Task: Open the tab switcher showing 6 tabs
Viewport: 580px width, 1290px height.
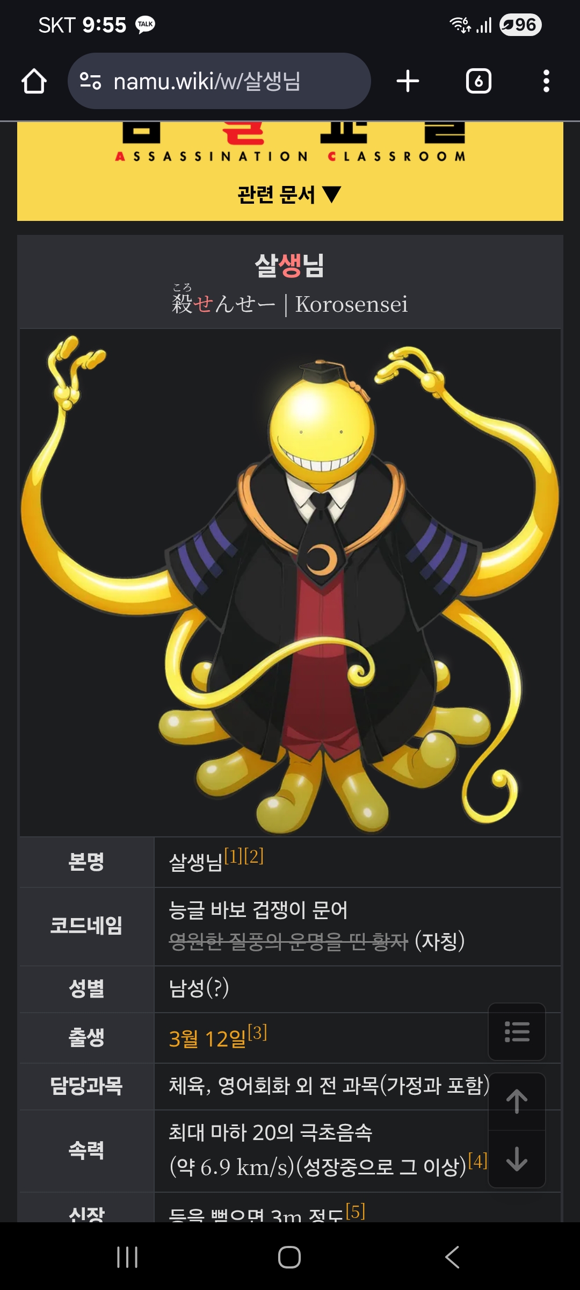Action: [479, 81]
